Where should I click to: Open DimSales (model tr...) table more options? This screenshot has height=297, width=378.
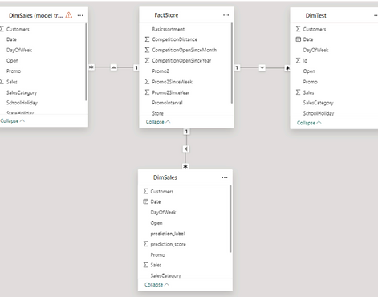coord(80,15)
